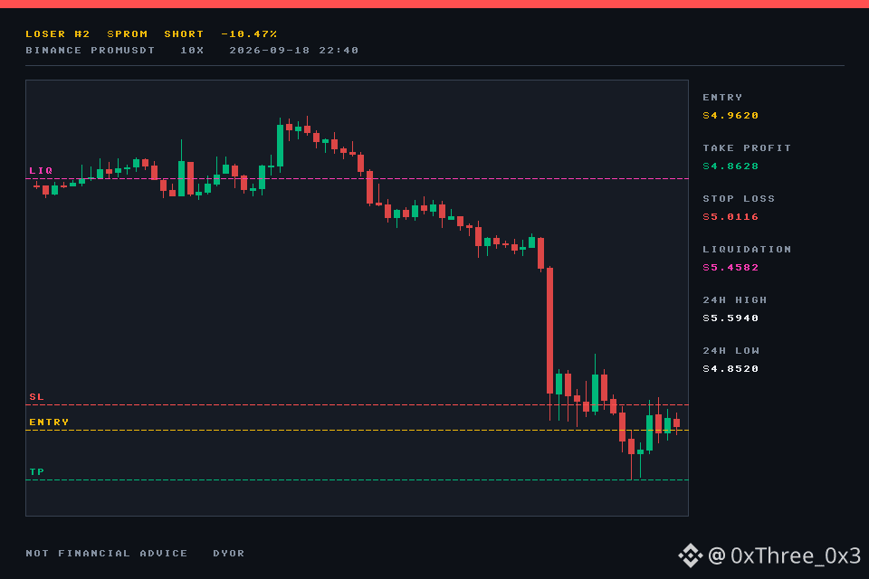
Task: Click the BINANCE PROMUSDT pair label
Action: 91,51
